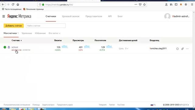
Task: Click the Яндекс Метрика logo
Action: (19, 16)
